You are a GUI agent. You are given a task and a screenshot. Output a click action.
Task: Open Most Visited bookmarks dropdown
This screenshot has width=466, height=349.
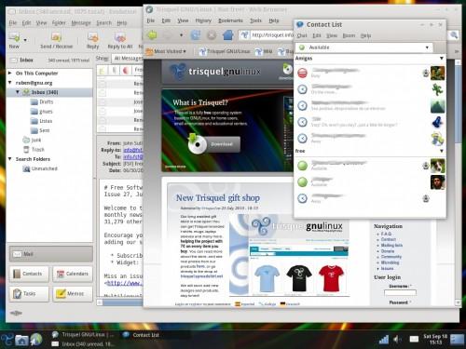point(166,51)
